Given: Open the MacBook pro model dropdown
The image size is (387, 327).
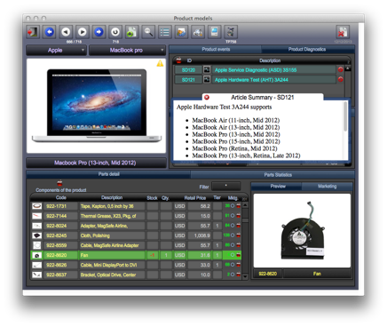Looking at the screenshot, I should (x=127, y=51).
